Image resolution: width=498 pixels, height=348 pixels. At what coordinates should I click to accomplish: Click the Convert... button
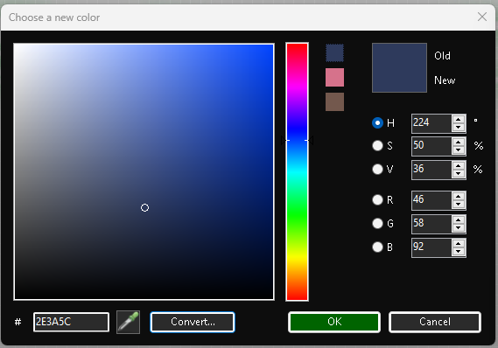tap(193, 322)
